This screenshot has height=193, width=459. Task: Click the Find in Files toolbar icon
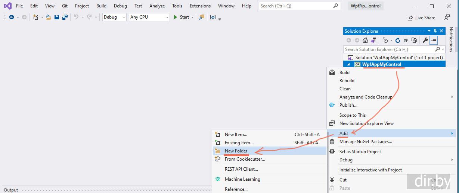pos(202,17)
